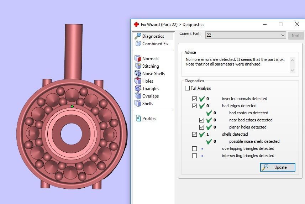Open the Noise Shells page label
Viewport: 305px width, 204px height.
[x=153, y=74]
